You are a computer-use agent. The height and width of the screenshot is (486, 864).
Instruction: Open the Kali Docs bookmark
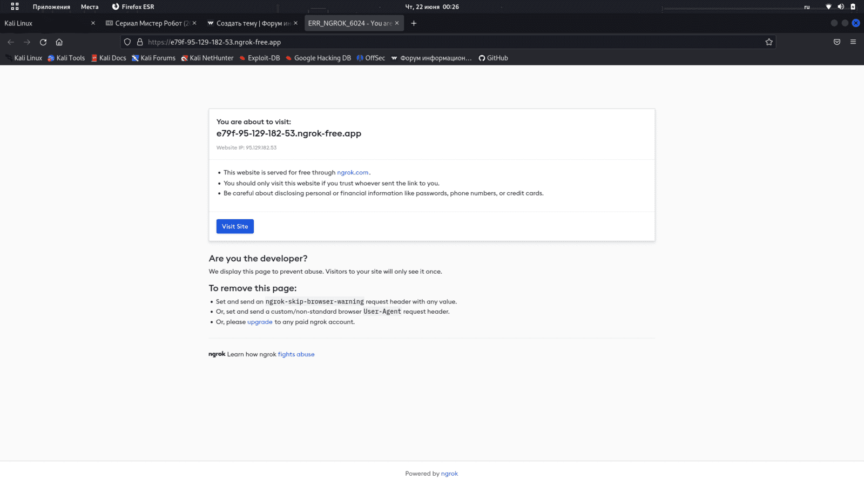tap(109, 58)
